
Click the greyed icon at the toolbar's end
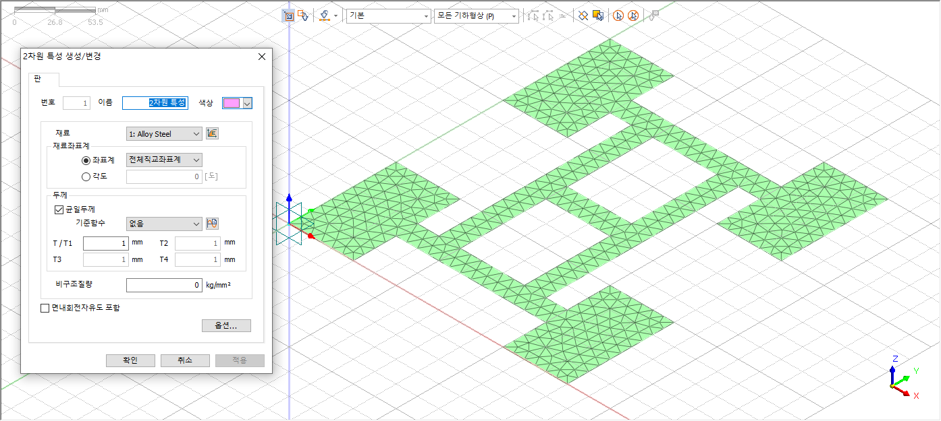tap(653, 15)
